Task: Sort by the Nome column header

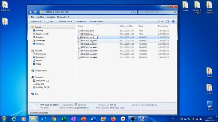Action: [80, 26]
